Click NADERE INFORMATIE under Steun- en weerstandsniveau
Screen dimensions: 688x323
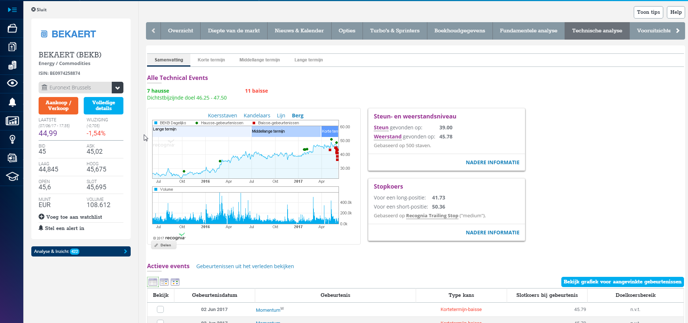click(493, 162)
